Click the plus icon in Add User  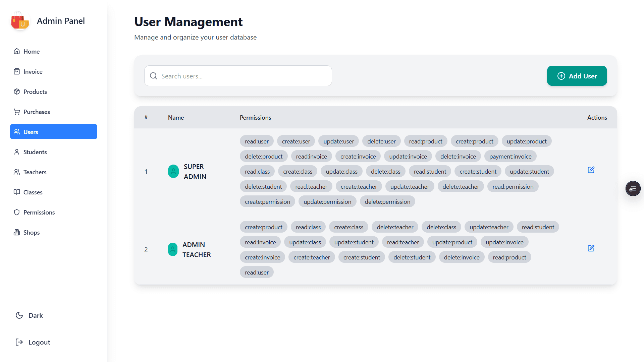[x=561, y=76]
